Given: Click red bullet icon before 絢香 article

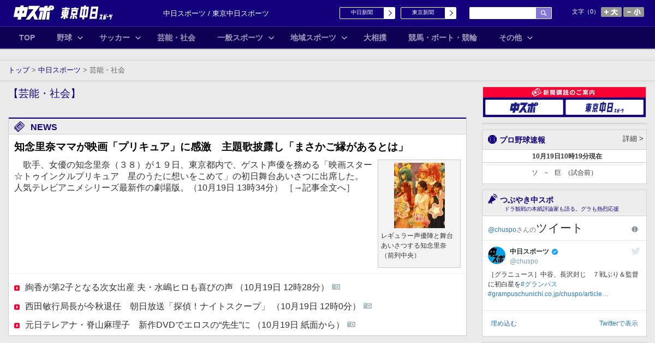Looking at the screenshot, I should (x=17, y=288).
